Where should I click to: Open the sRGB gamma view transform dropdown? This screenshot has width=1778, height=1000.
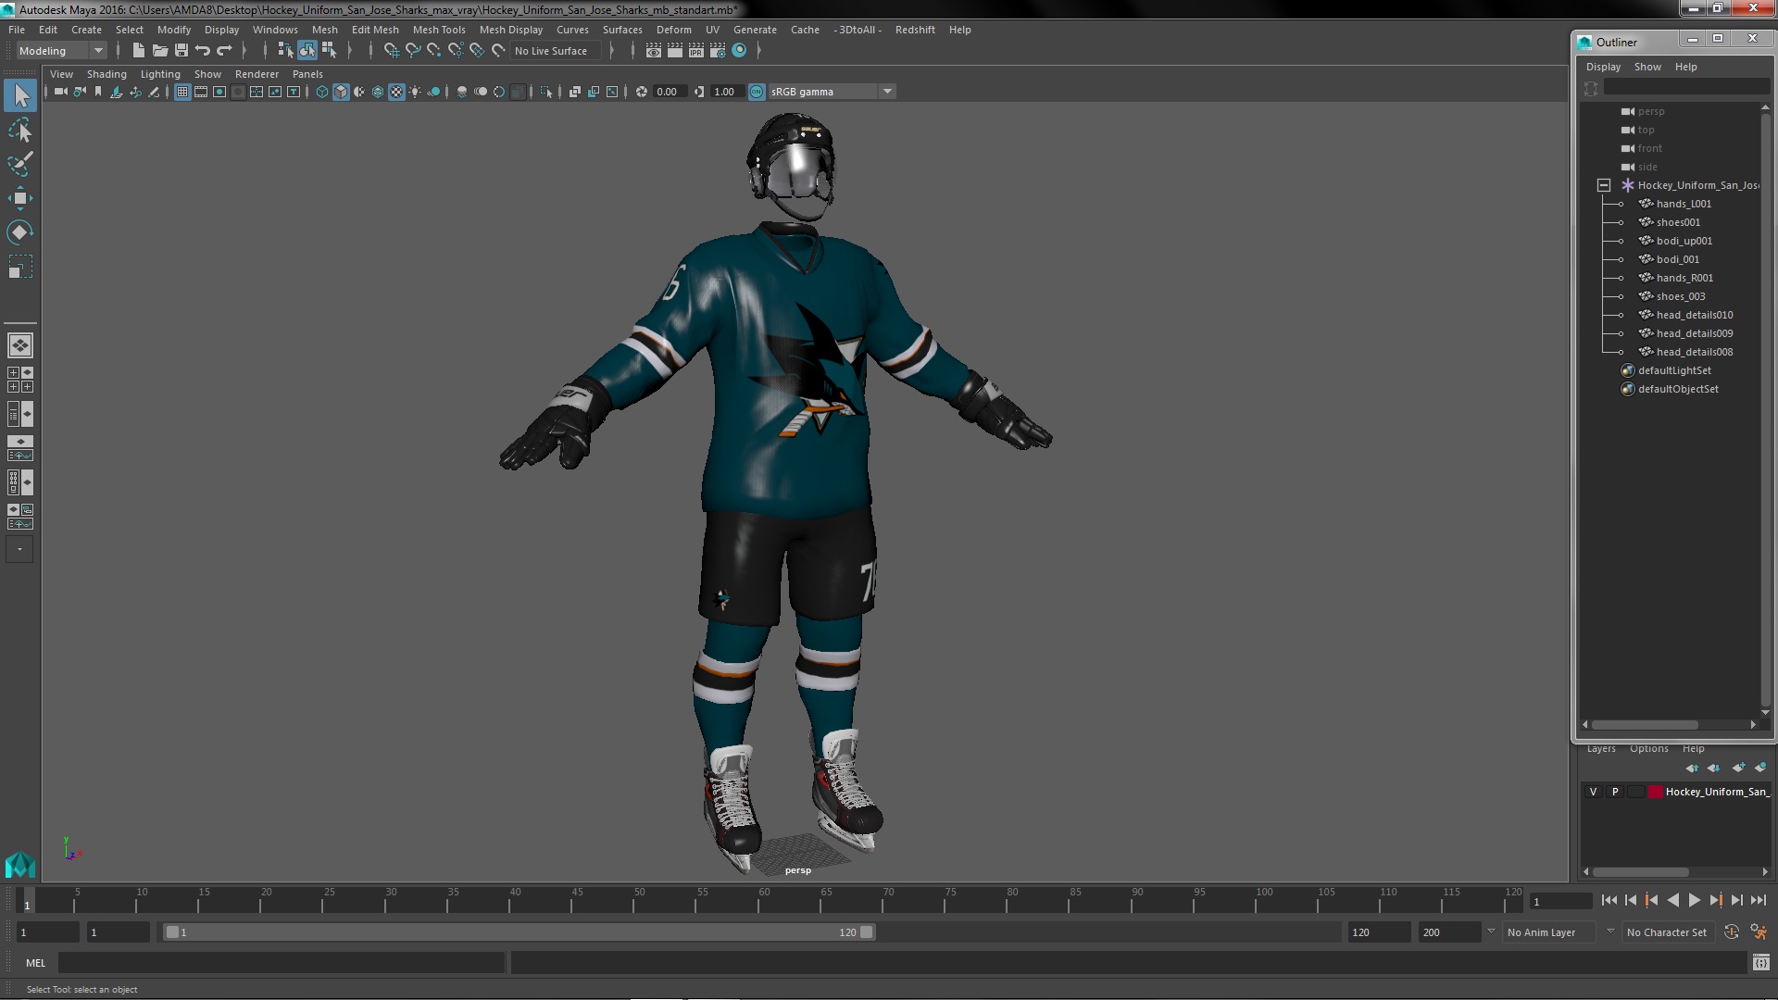[x=832, y=92]
